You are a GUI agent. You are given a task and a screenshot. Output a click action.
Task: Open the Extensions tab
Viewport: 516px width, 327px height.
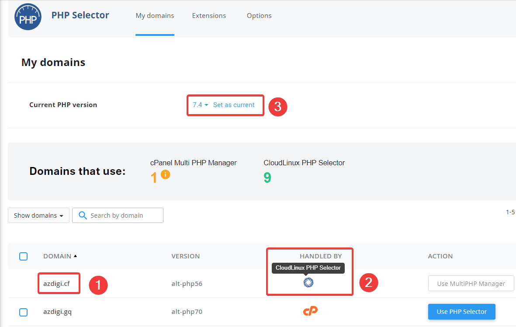[x=209, y=16]
